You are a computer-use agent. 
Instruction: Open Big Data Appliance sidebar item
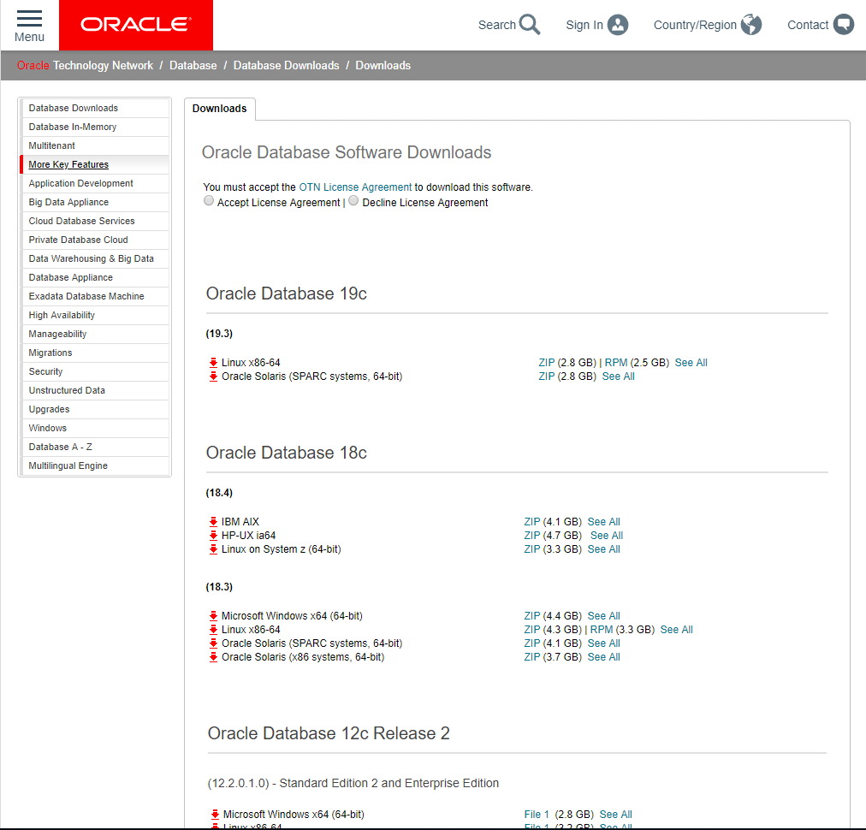click(95, 202)
